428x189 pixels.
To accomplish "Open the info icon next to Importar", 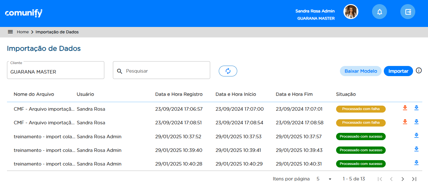I will (x=419, y=70).
